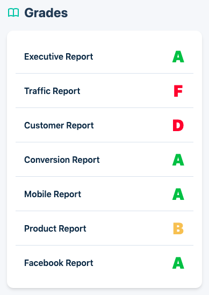Open the Executive Report link
Image resolution: width=209 pixels, height=295 pixels.
point(59,56)
